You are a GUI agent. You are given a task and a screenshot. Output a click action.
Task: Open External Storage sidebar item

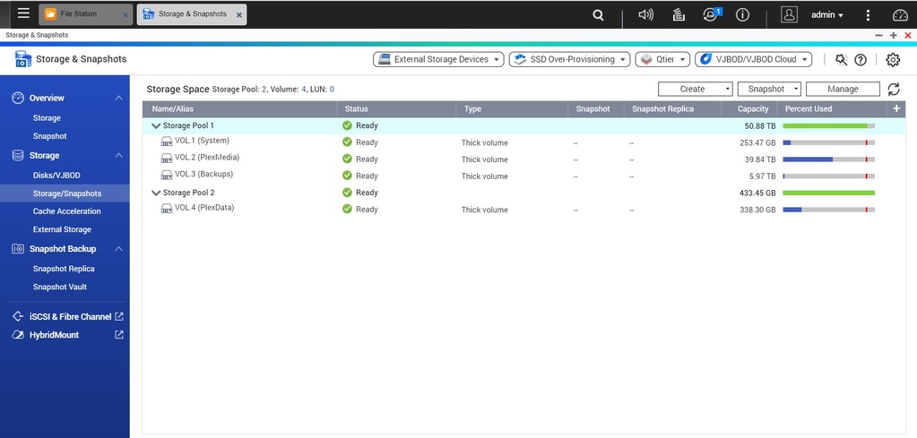62,229
